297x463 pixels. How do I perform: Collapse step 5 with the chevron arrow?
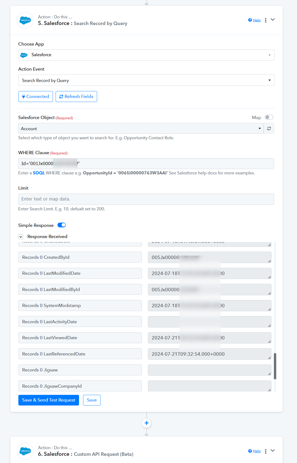pos(273,20)
